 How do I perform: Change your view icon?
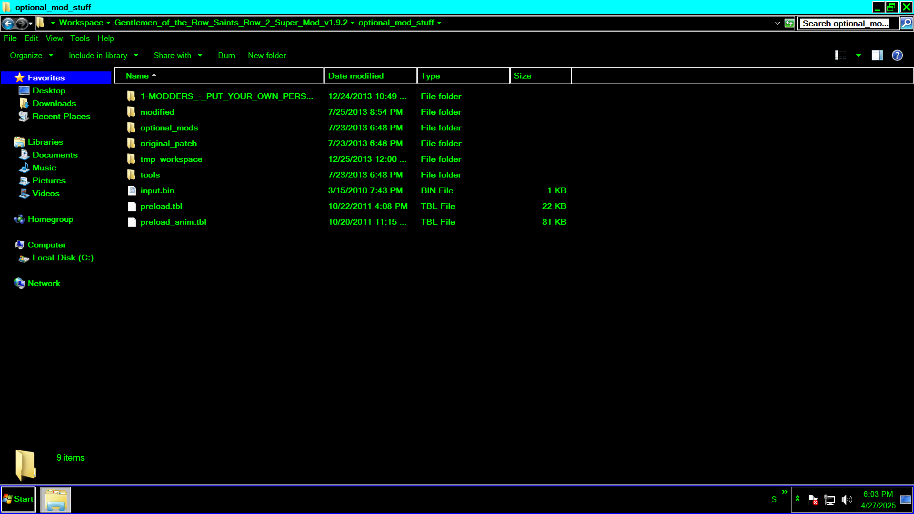click(x=841, y=56)
